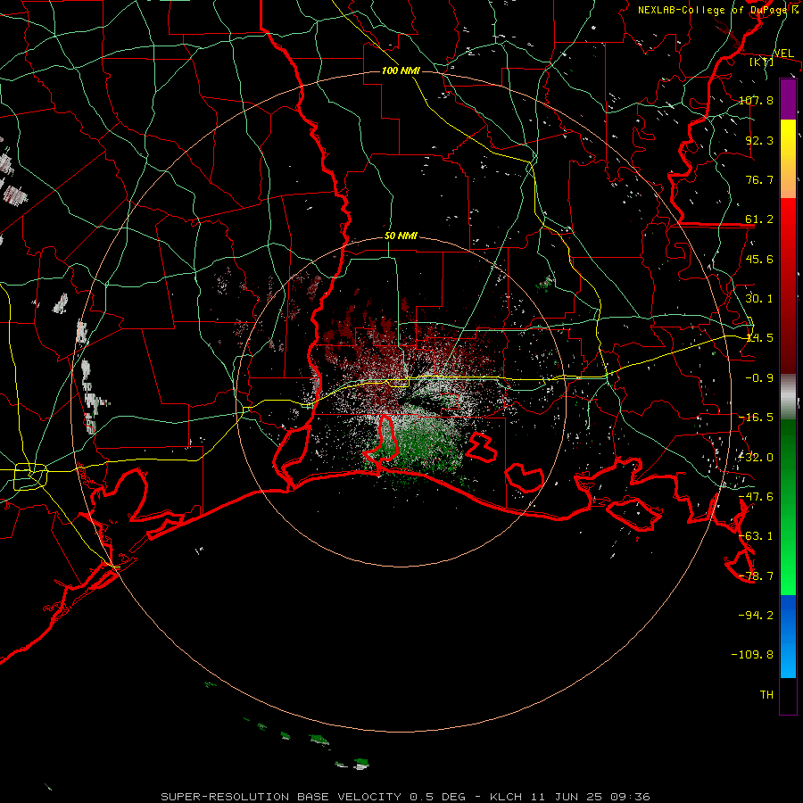Pick the 61.2 scale value

pyautogui.click(x=759, y=219)
